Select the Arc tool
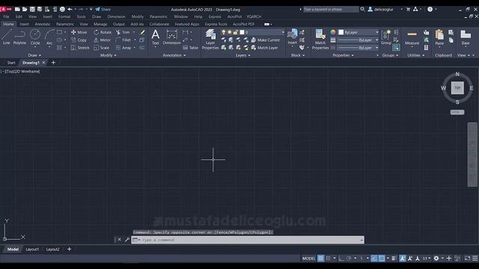Image resolution: width=479 pixels, height=269 pixels. click(49, 37)
